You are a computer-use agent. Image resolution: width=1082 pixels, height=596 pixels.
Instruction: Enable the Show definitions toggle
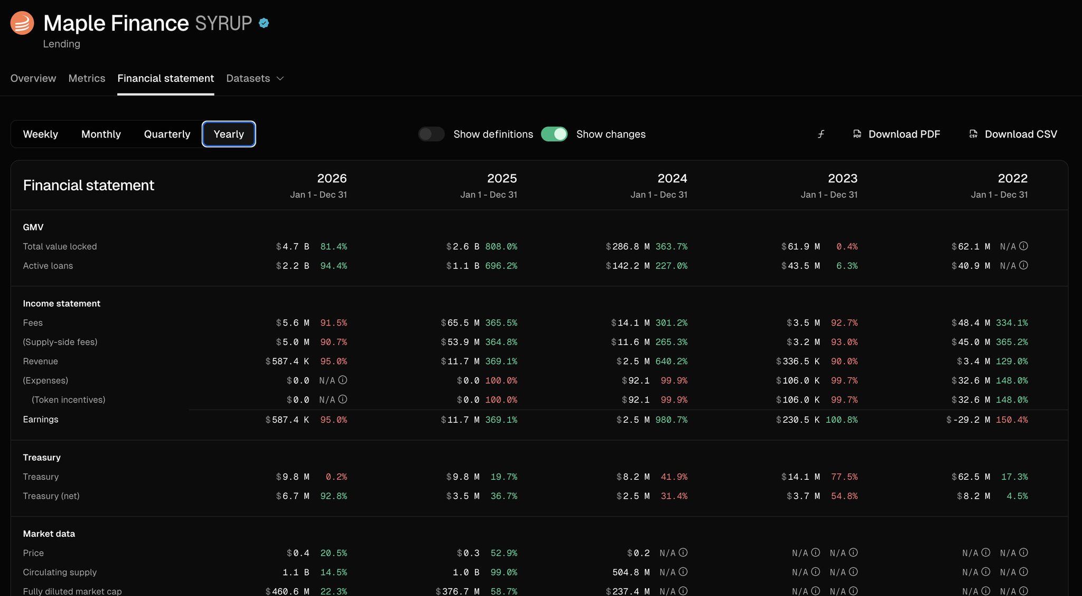coord(431,134)
